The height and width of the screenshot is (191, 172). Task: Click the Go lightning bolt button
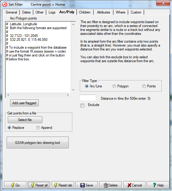pyautogui.click(x=15, y=185)
